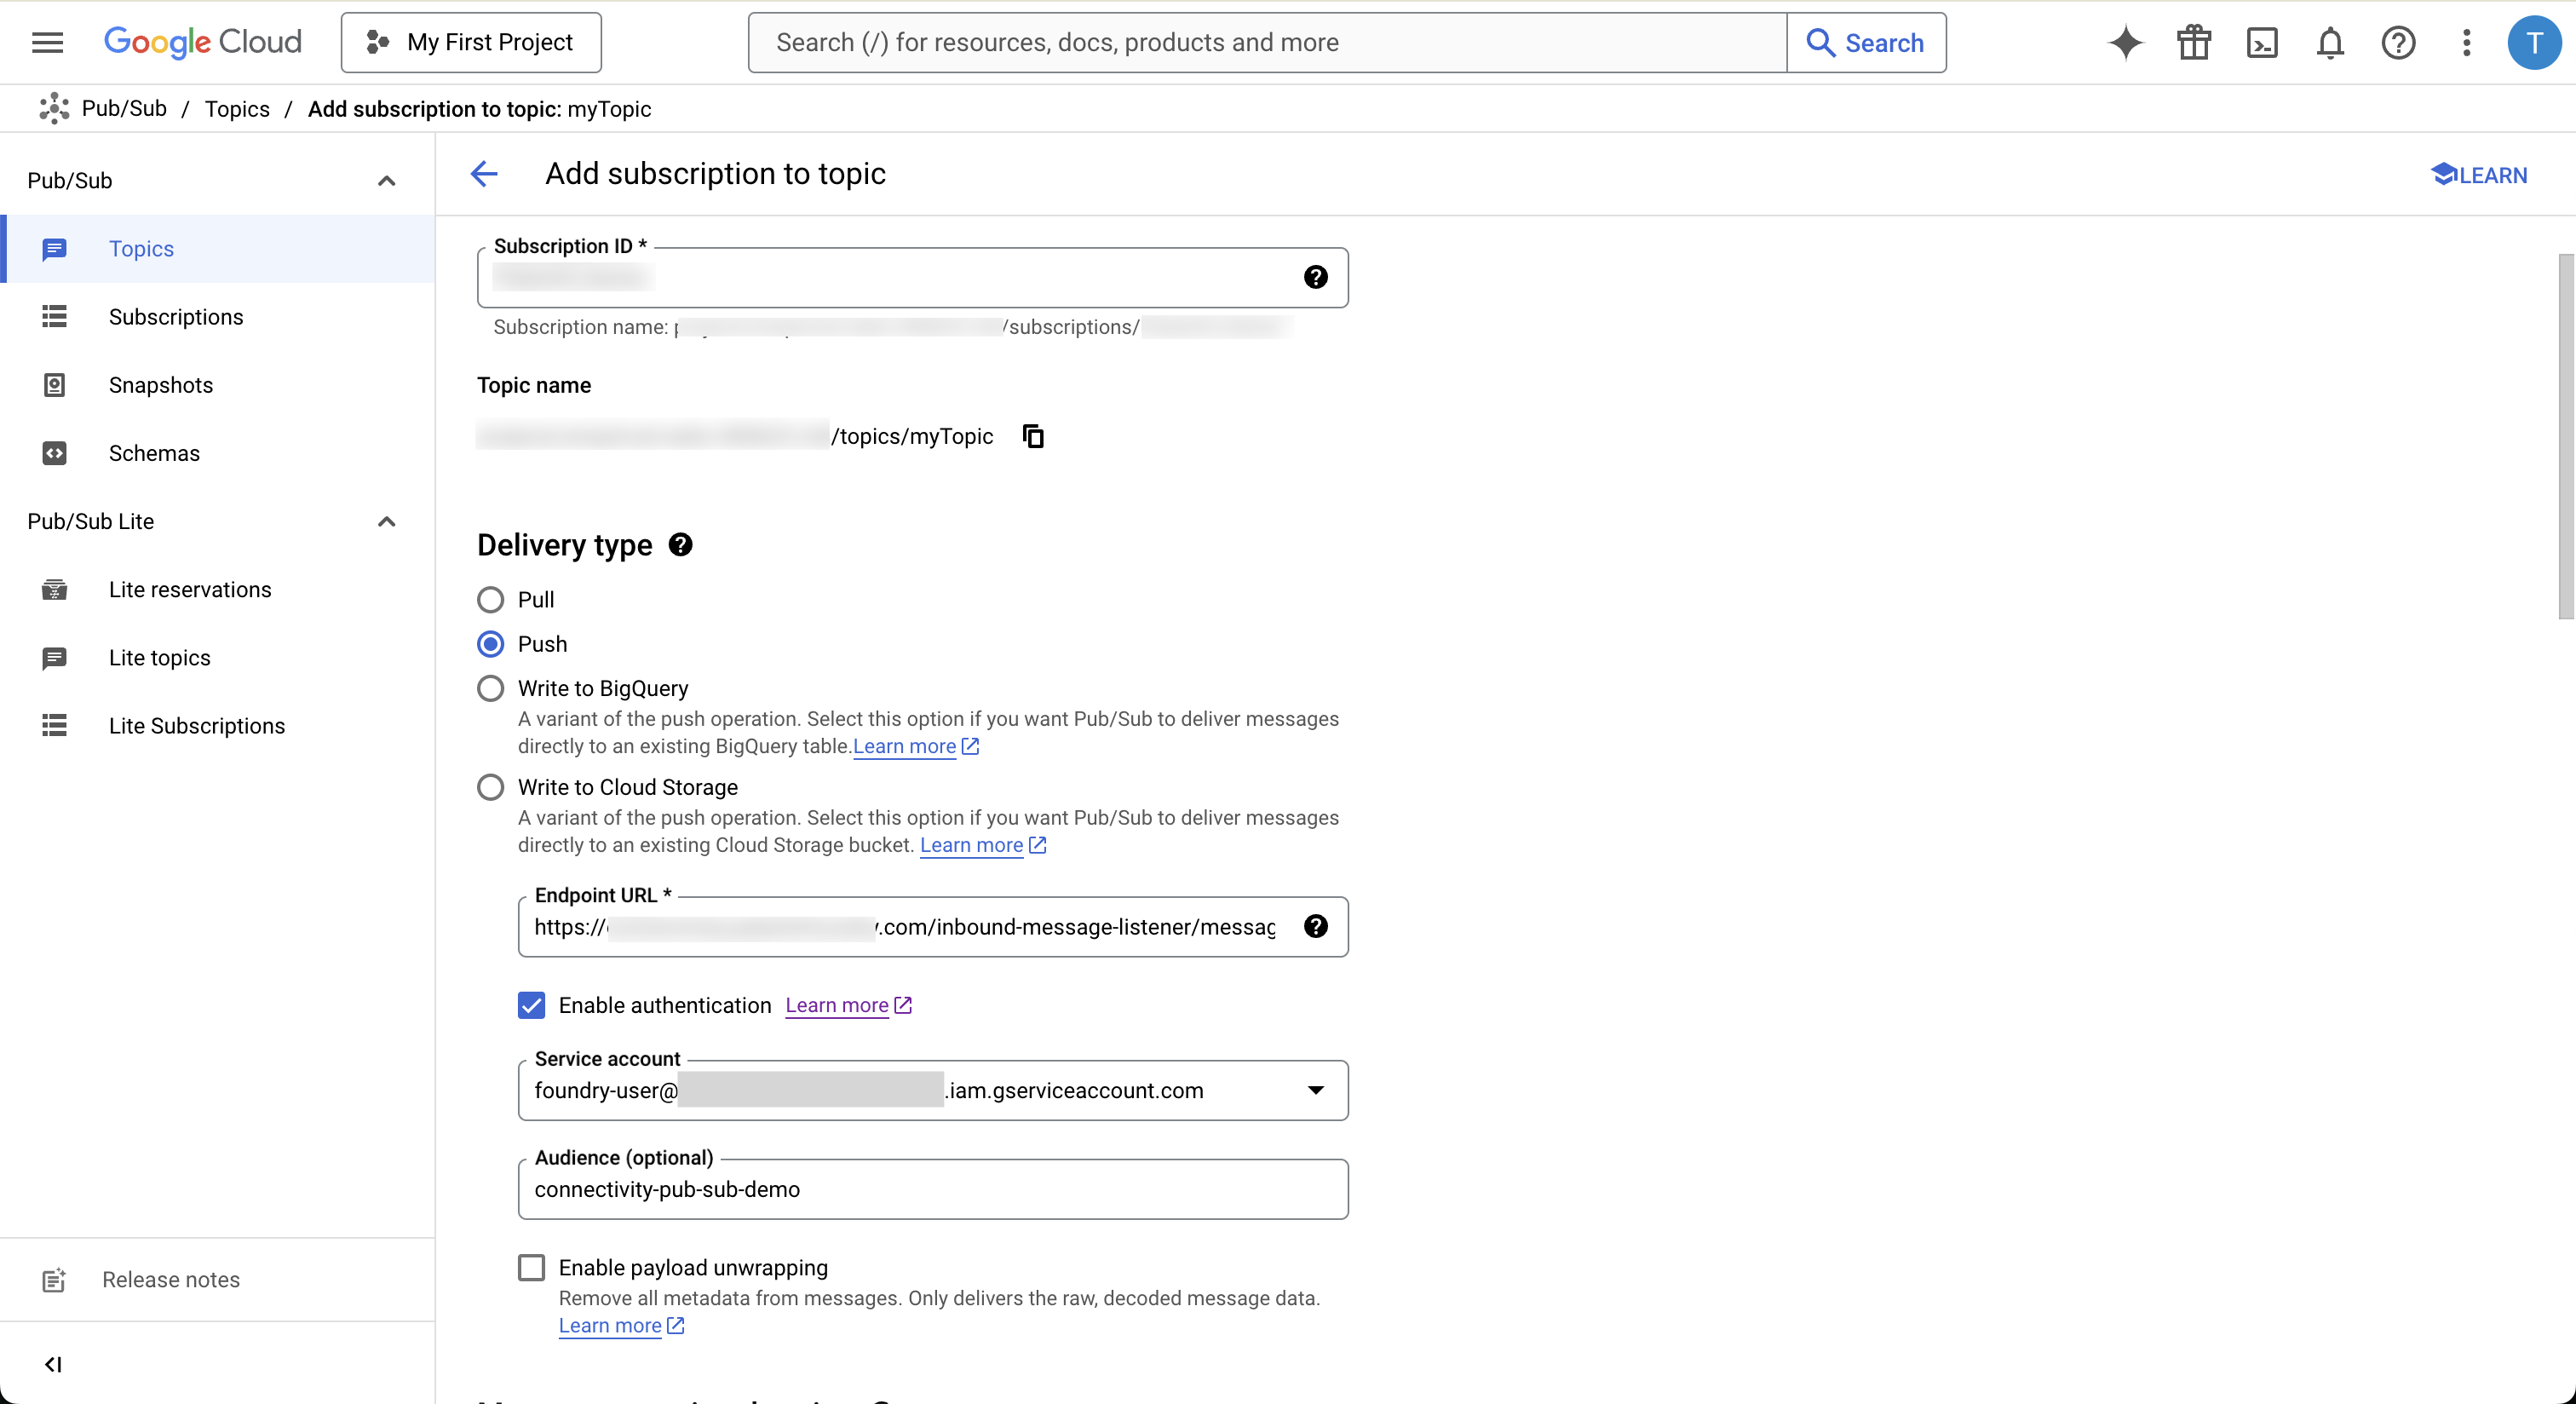Go back using the left arrow

(x=484, y=174)
